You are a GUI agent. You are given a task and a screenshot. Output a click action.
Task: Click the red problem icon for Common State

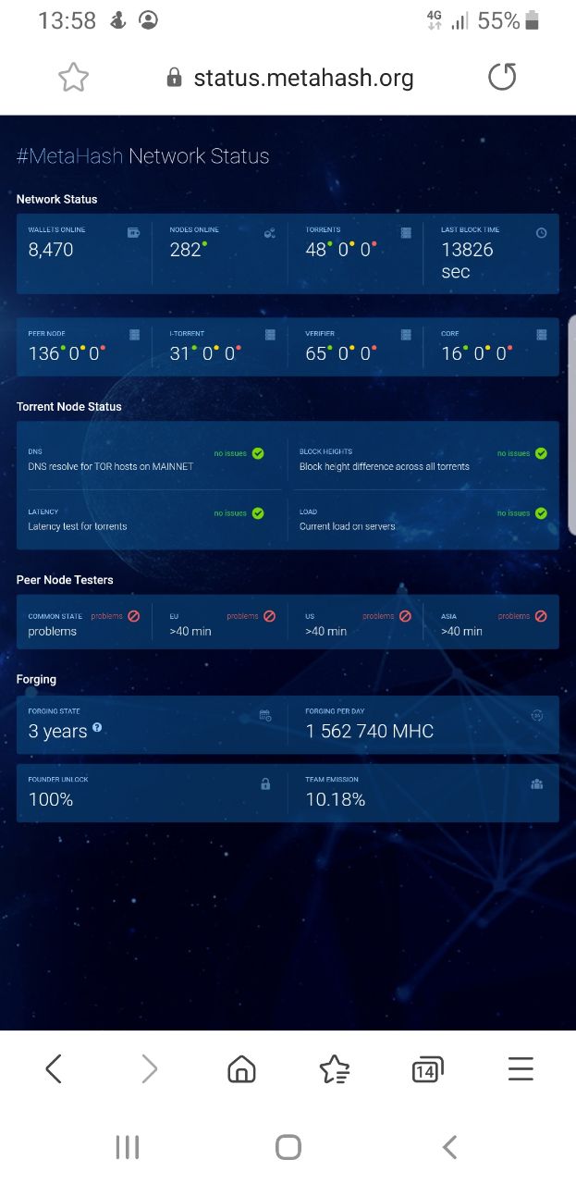coord(134,616)
